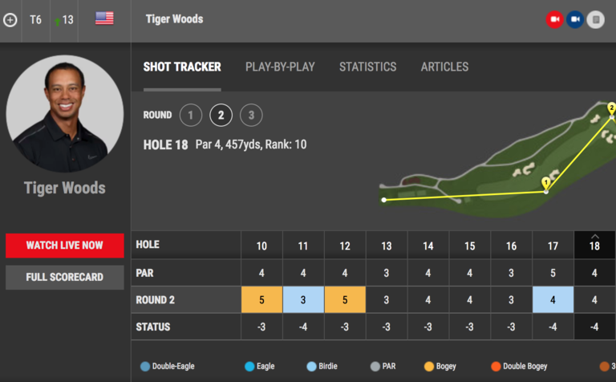The image size is (616, 382).
Task: Click the United States flag icon
Action: (x=104, y=18)
